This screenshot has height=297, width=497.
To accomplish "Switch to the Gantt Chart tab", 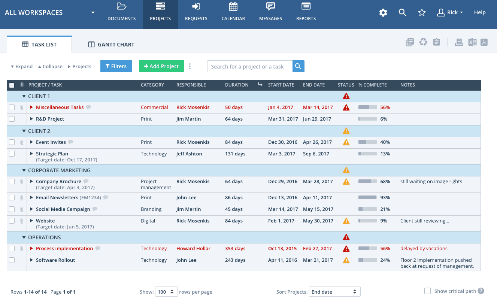I will [111, 45].
